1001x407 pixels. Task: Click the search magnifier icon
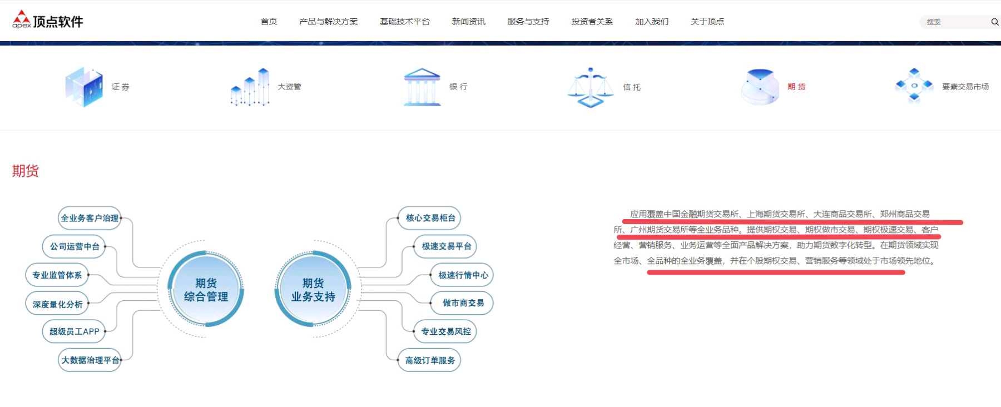click(x=994, y=22)
